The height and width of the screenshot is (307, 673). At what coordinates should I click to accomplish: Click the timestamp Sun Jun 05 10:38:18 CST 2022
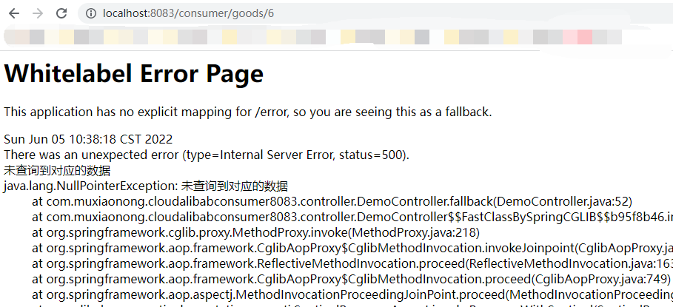pyautogui.click(x=88, y=139)
